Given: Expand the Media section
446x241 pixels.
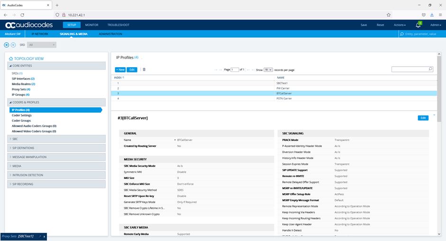Looking at the screenshot, I should pos(56,166).
